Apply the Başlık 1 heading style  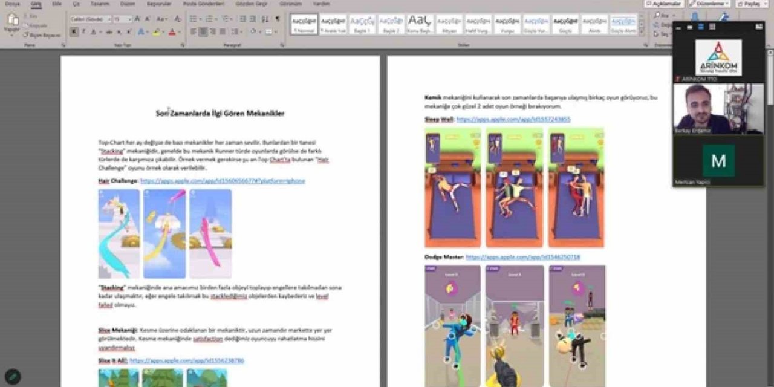[362, 24]
